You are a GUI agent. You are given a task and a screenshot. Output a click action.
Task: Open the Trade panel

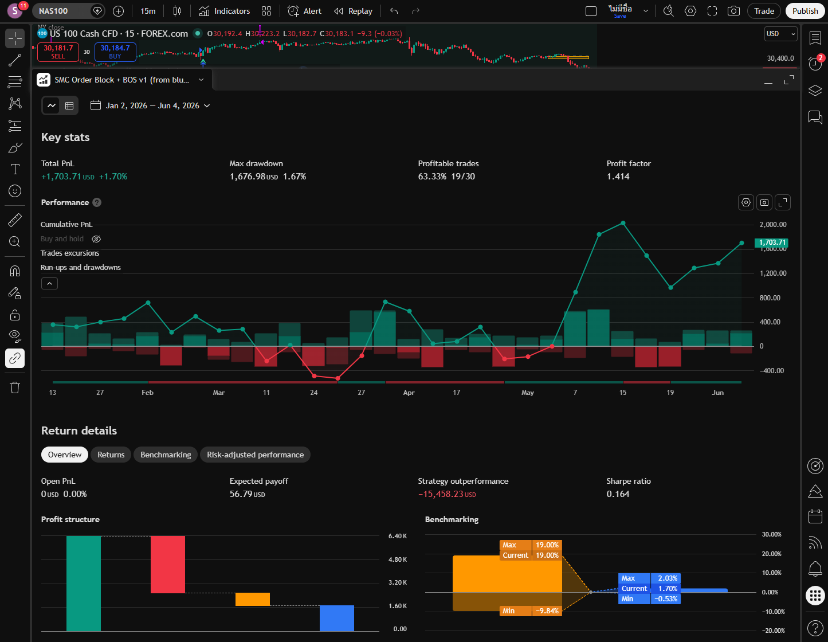[x=764, y=11]
